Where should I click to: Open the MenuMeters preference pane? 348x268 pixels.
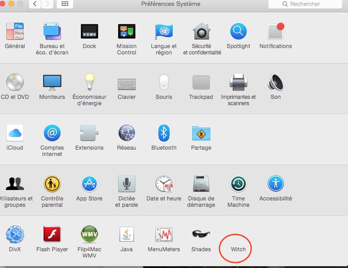164,235
